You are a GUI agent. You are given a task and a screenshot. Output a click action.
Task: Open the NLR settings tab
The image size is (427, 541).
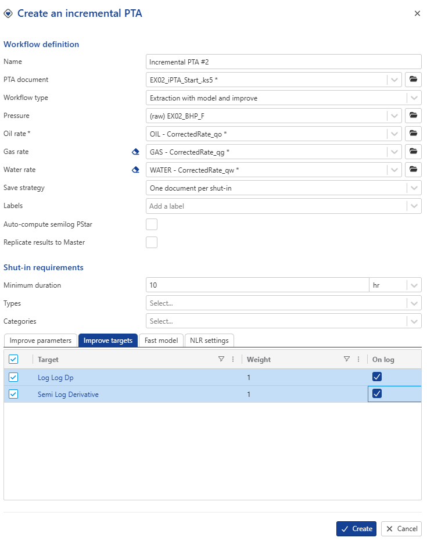[210, 341]
